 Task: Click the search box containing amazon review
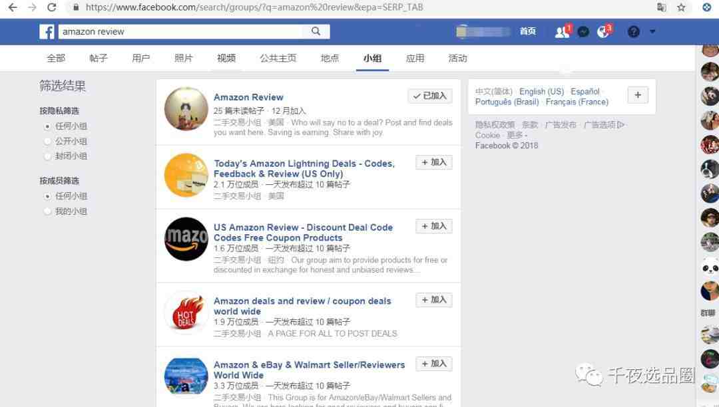coord(181,31)
